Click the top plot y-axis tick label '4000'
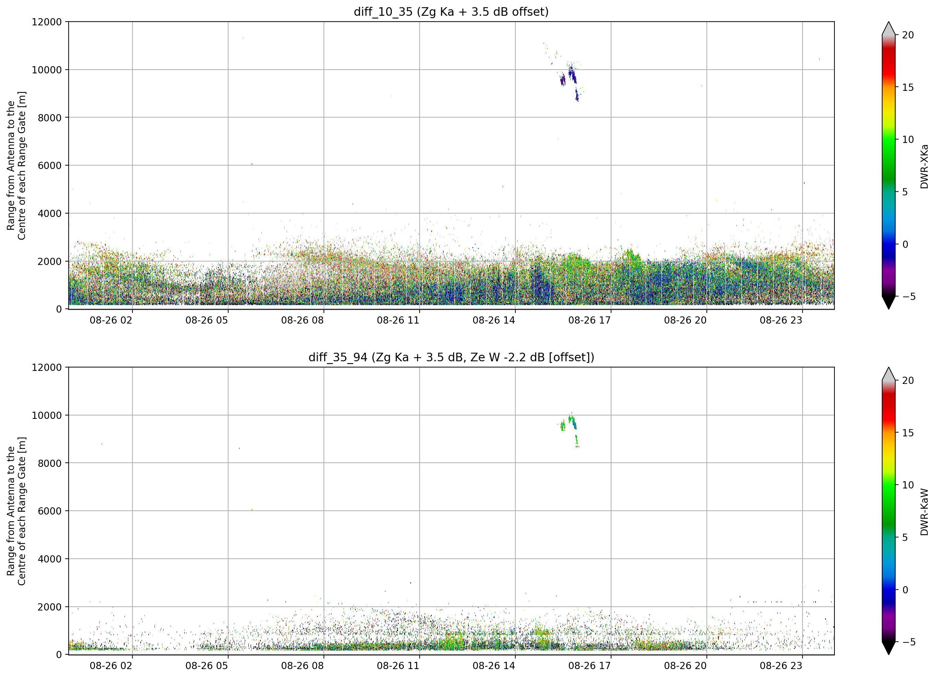936x678 pixels. (49, 213)
